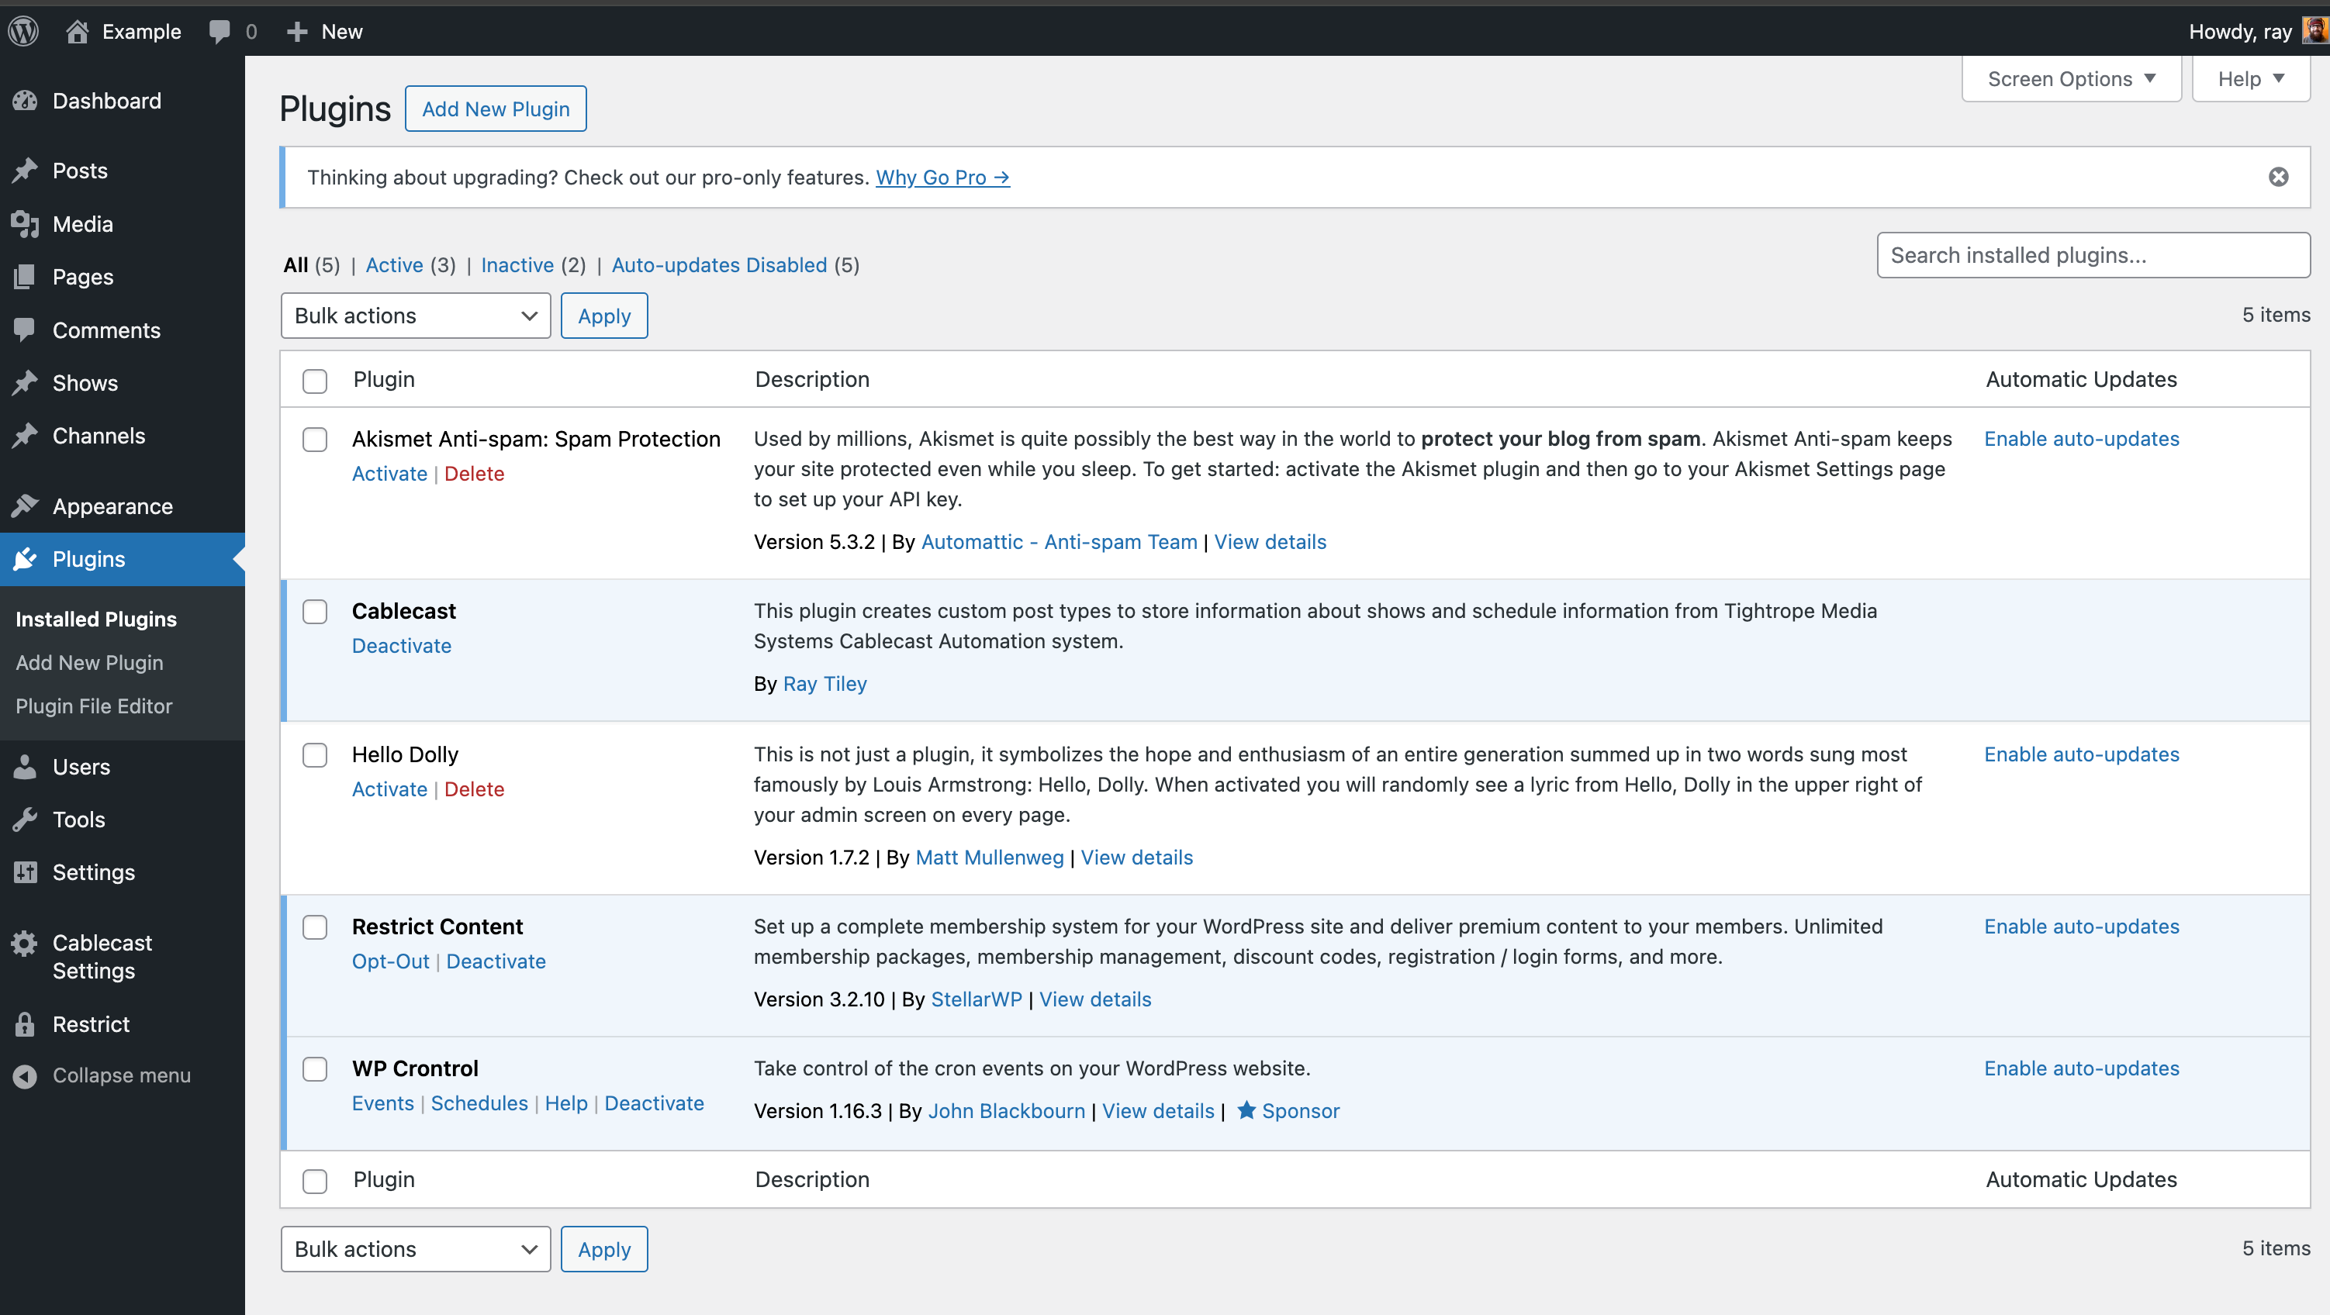The height and width of the screenshot is (1315, 2330).
Task: Dismiss the upgrade notice with X icon
Action: coord(2279,178)
